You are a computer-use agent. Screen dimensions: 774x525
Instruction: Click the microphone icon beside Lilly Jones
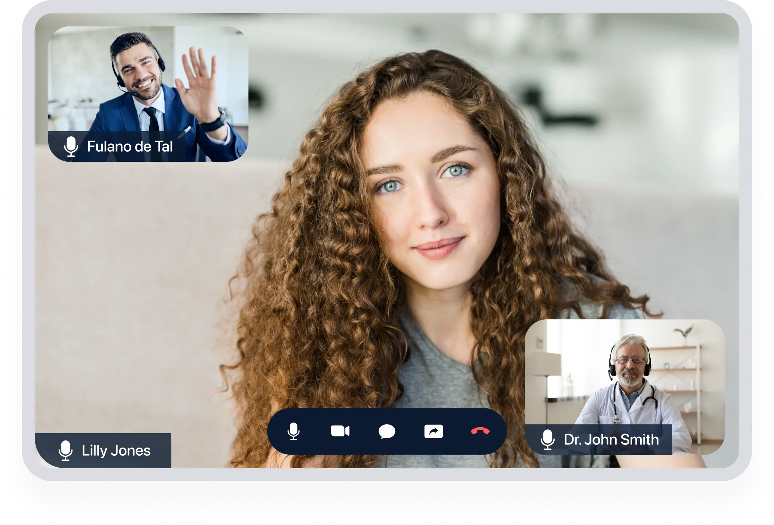point(66,451)
